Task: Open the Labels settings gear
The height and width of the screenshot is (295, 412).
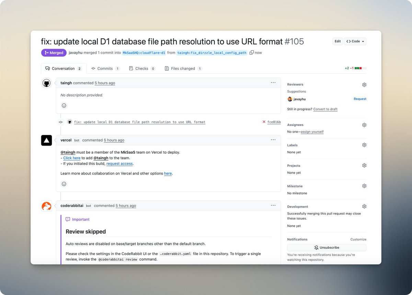Action: (364, 145)
